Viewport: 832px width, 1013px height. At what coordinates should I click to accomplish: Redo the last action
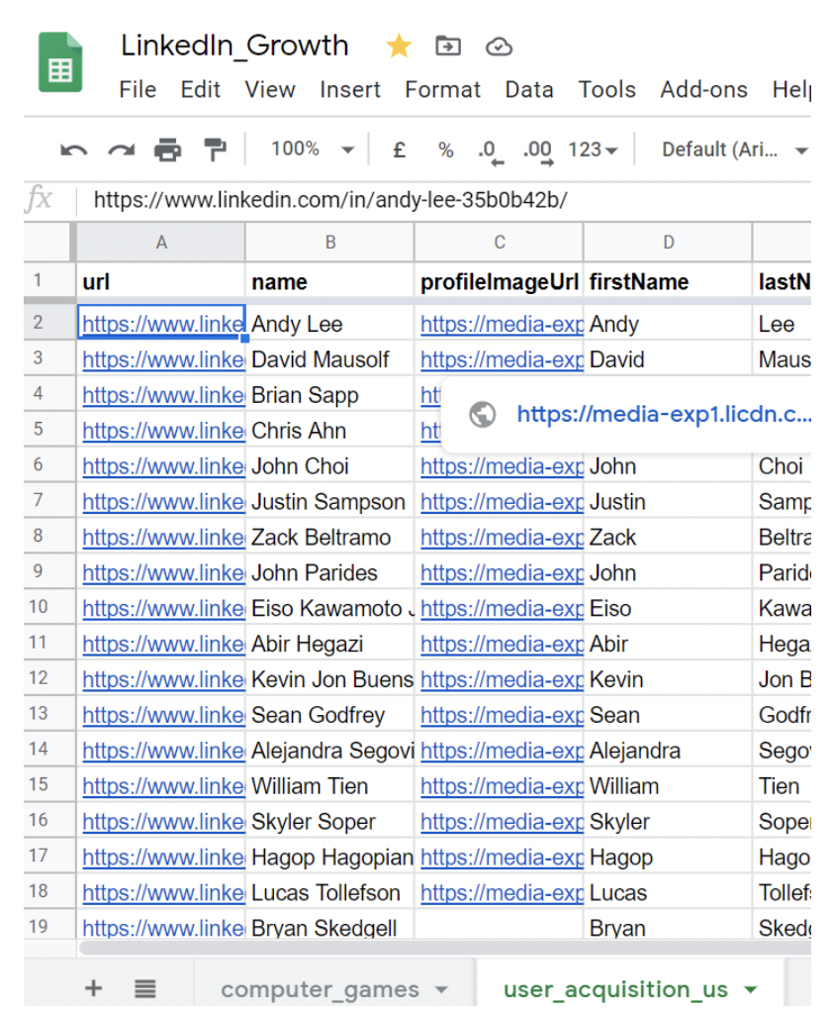[x=122, y=151]
